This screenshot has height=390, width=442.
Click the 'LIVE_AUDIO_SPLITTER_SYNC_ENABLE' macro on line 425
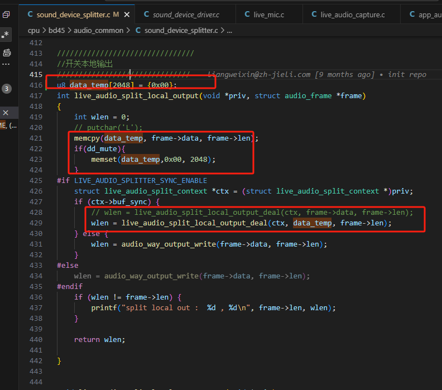pyautogui.click(x=141, y=181)
